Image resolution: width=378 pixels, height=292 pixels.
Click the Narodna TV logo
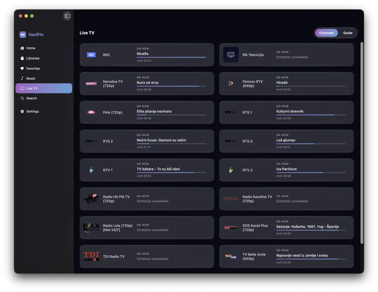tap(91, 83)
